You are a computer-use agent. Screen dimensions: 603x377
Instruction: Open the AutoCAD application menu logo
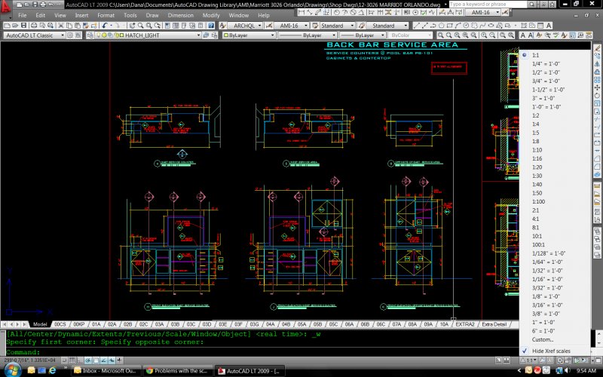(5, 7)
